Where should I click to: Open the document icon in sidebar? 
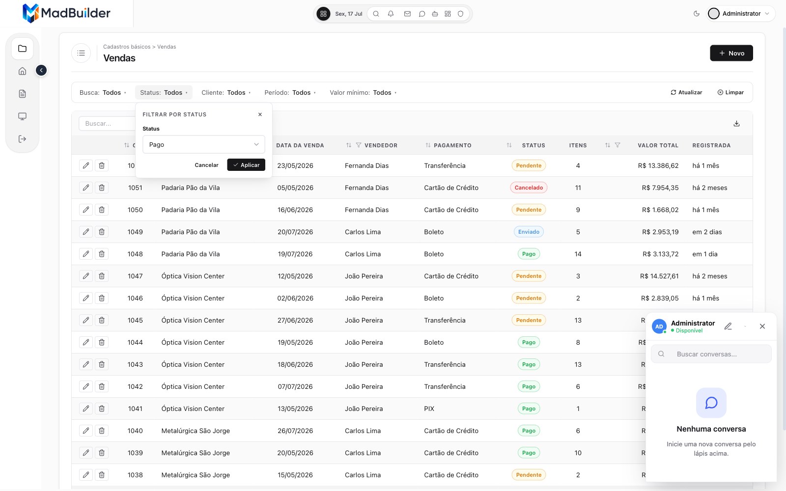pyautogui.click(x=22, y=94)
